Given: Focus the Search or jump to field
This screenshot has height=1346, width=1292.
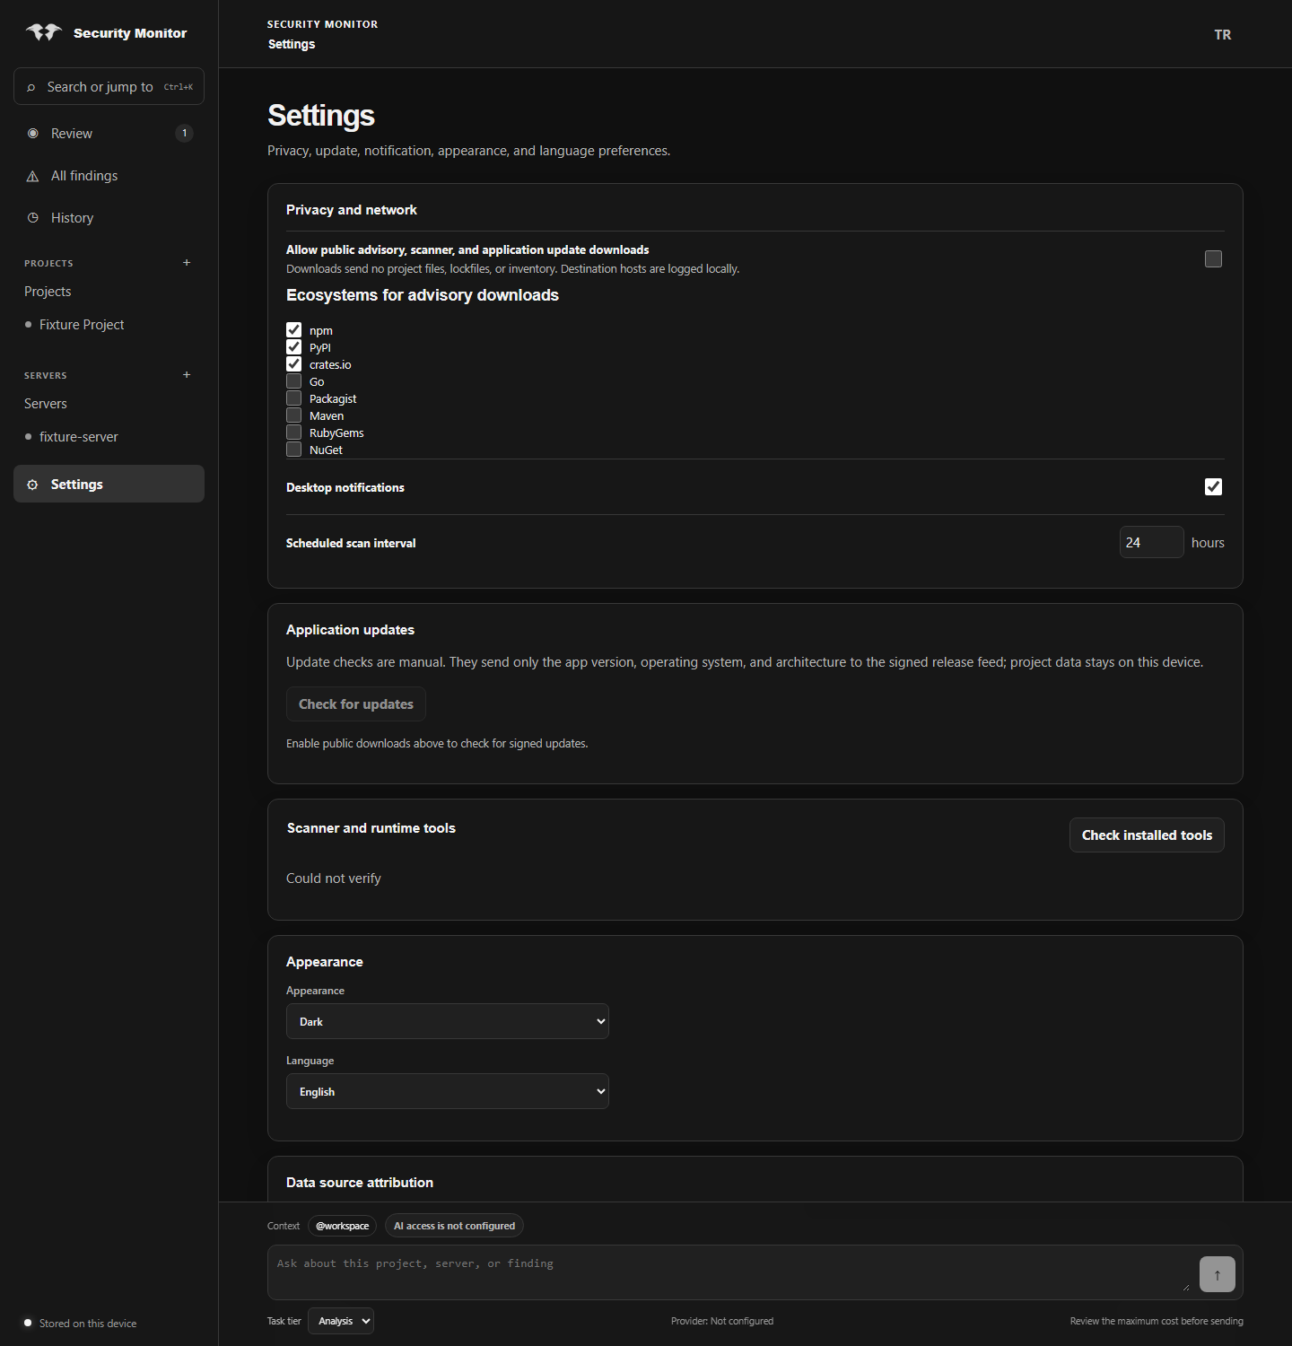Looking at the screenshot, I should (x=109, y=86).
